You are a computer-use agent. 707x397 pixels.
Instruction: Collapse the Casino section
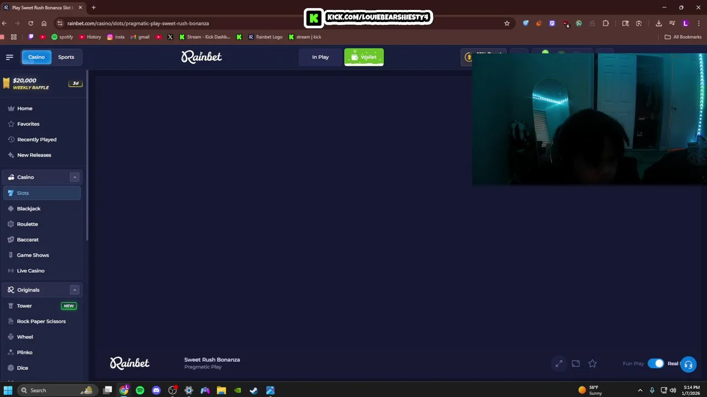pyautogui.click(x=75, y=177)
